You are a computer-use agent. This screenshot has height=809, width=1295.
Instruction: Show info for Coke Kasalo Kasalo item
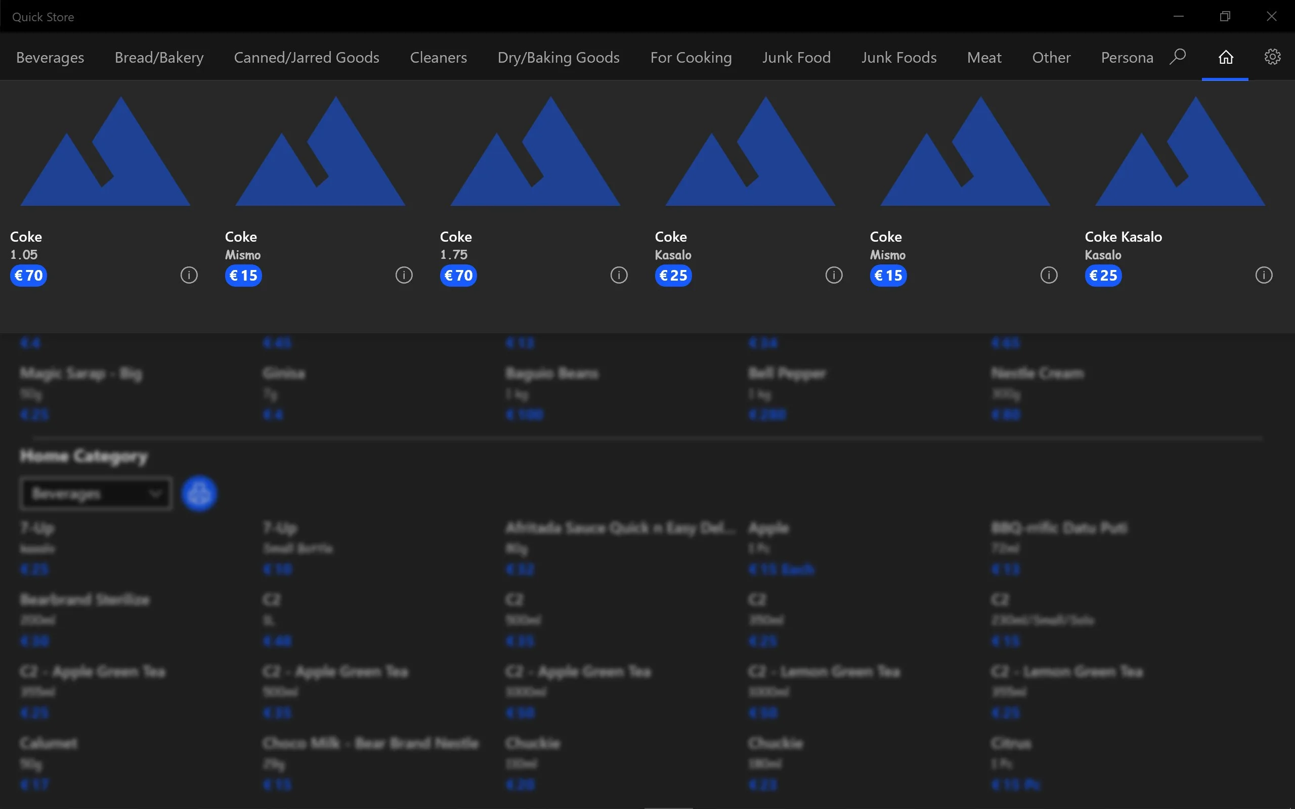pyautogui.click(x=1264, y=276)
